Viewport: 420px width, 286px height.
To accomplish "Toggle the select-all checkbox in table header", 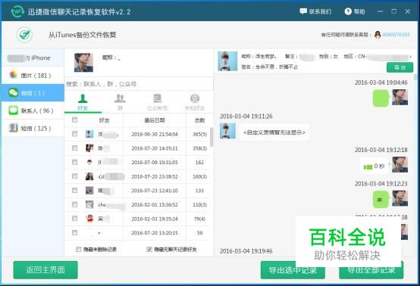I will pyautogui.click(x=75, y=120).
